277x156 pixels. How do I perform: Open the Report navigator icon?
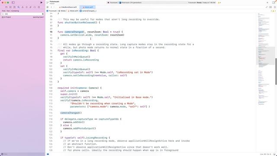click(x=39, y=7)
